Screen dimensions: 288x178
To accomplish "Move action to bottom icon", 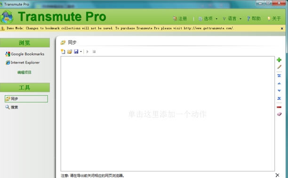I will tap(279, 98).
